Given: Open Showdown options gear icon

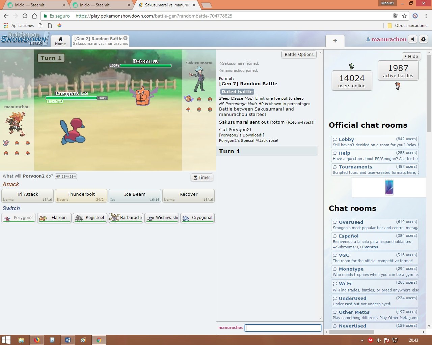Looking at the screenshot, I should [423, 39].
